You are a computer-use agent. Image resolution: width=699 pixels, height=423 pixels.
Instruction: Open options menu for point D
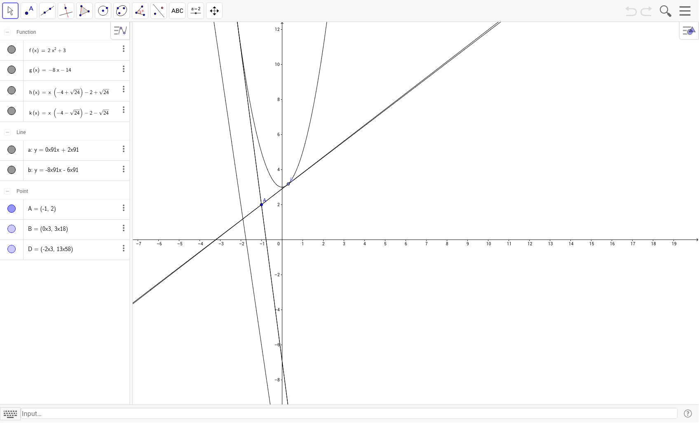[x=123, y=249]
